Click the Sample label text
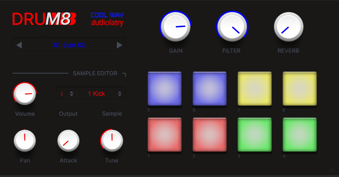The image size is (339, 177). point(112,114)
